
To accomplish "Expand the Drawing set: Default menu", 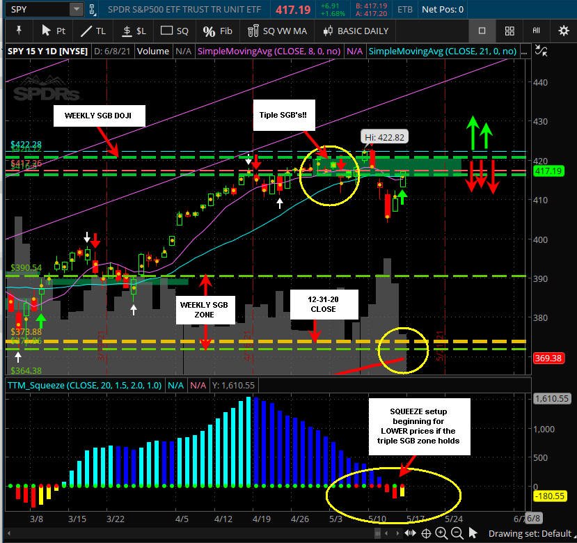I will [x=530, y=533].
